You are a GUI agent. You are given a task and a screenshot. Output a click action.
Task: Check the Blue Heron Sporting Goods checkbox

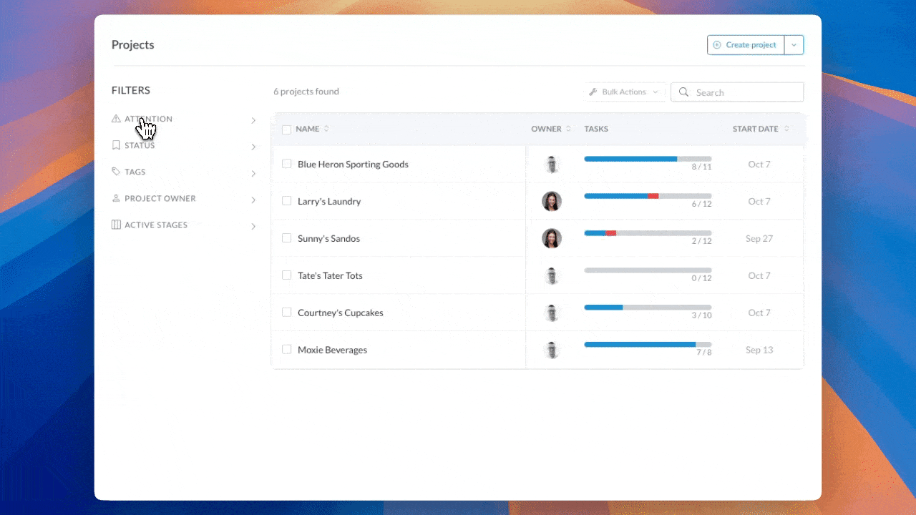[286, 164]
